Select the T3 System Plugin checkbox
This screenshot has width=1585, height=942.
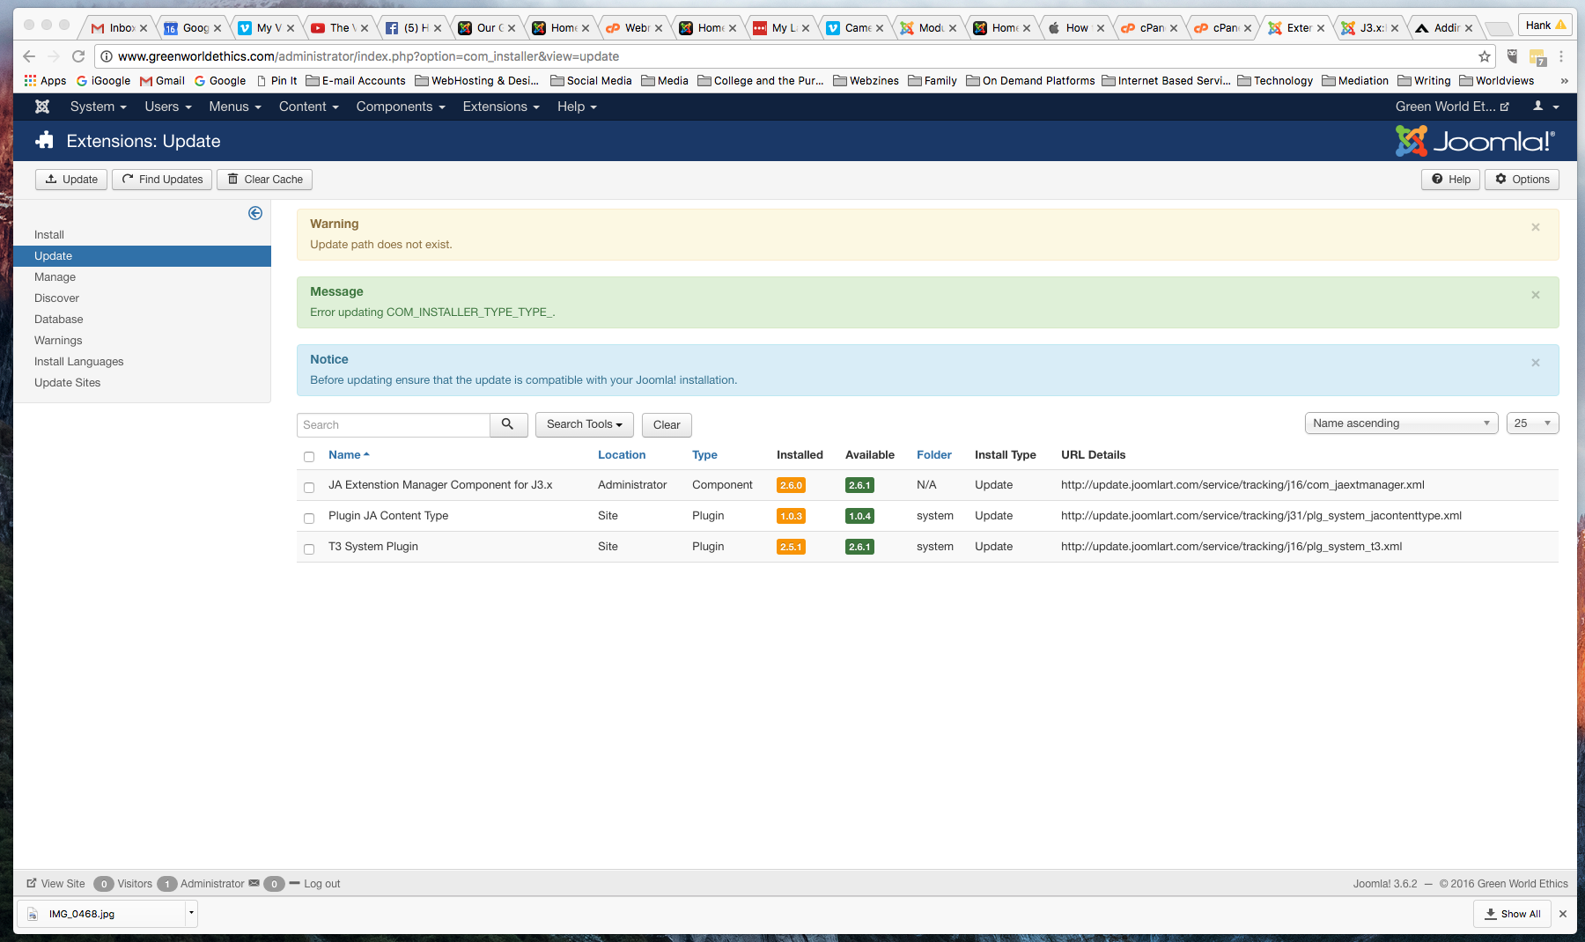click(x=309, y=548)
